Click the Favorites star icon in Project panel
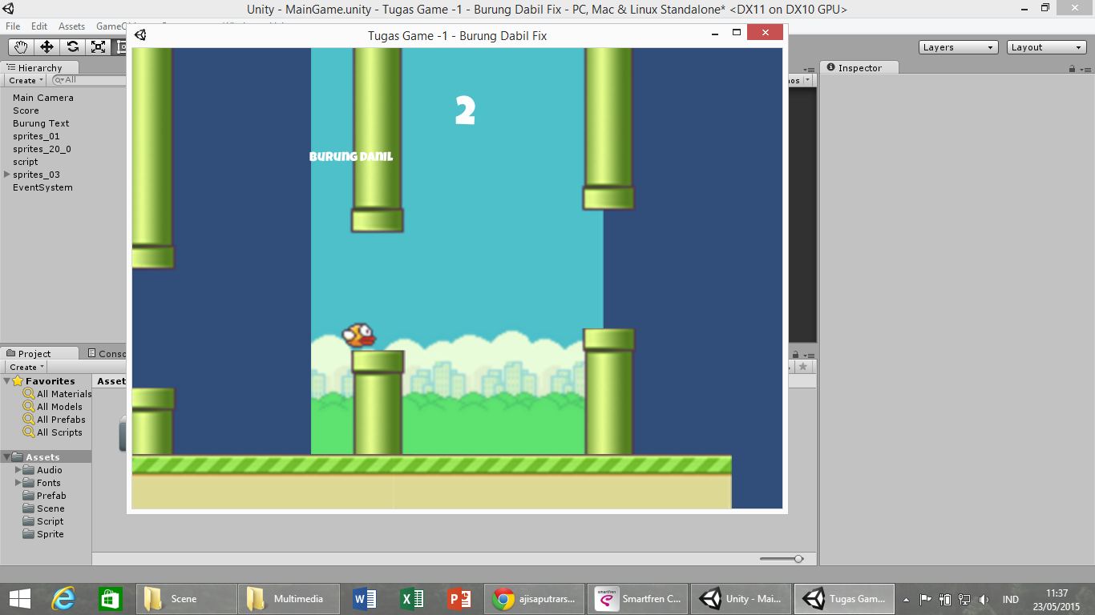1095x615 pixels. tap(18, 381)
